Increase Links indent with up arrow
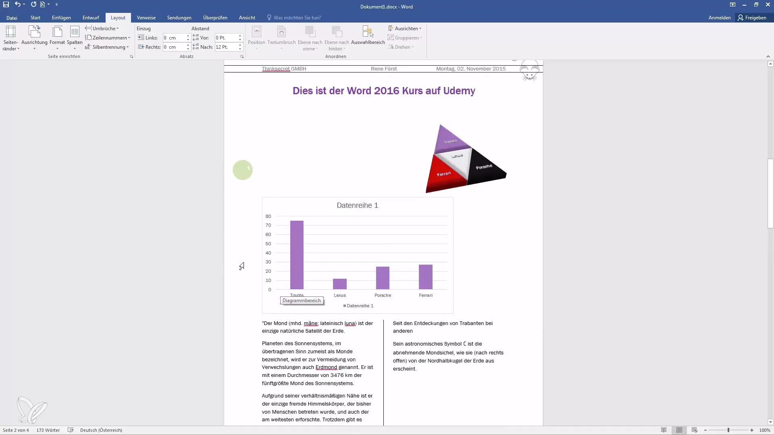This screenshot has height=435, width=774. tap(188, 36)
